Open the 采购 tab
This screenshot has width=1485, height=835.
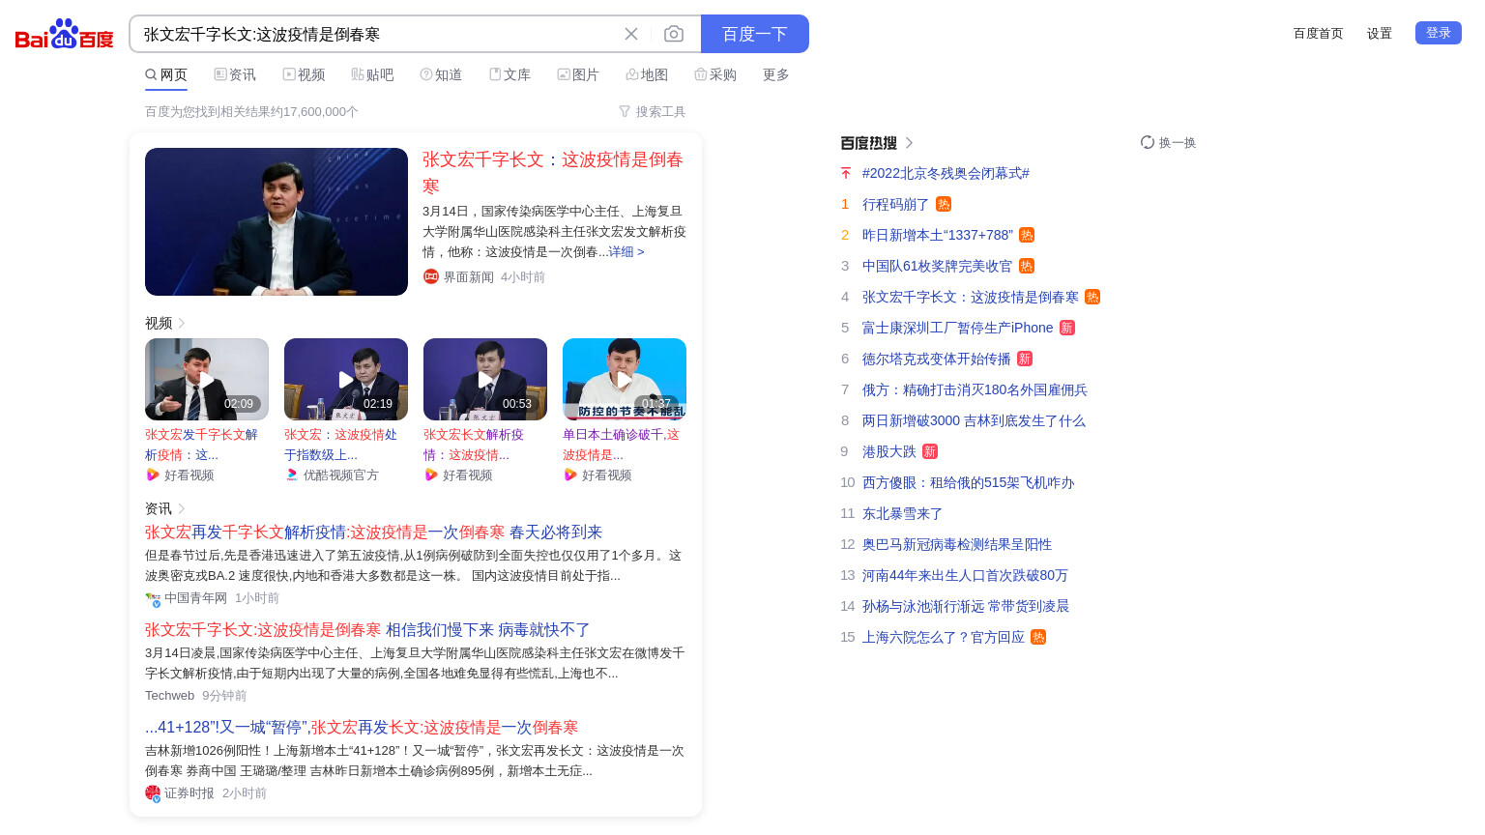715,74
